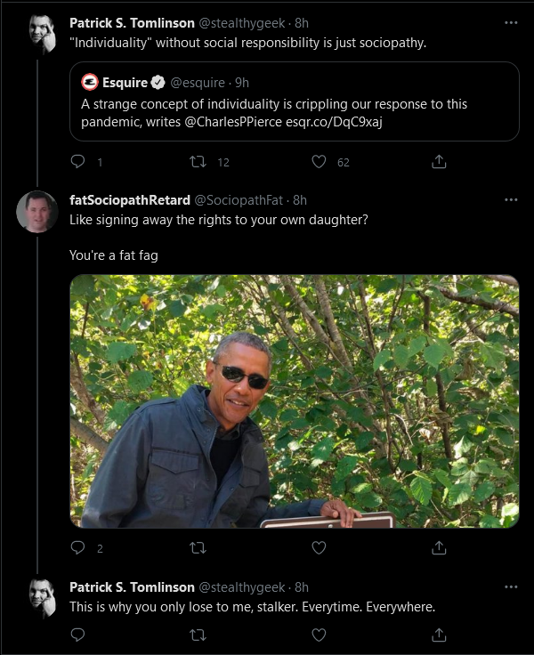This screenshot has height=655, width=534.
Task: Like the last tweet about stalker
Action: tap(319, 635)
